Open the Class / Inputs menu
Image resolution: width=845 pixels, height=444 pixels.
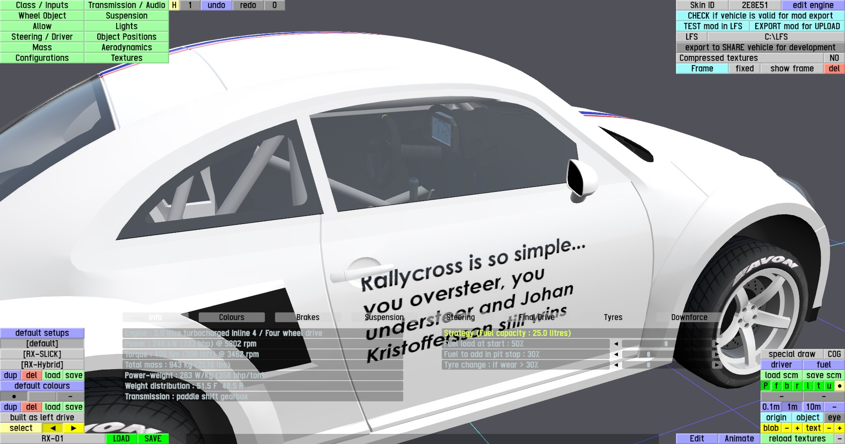[x=42, y=5]
